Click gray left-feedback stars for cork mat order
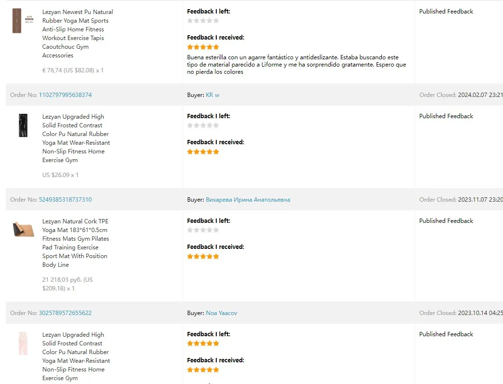Viewport: 503px width, 384px height. pyautogui.click(x=203, y=230)
